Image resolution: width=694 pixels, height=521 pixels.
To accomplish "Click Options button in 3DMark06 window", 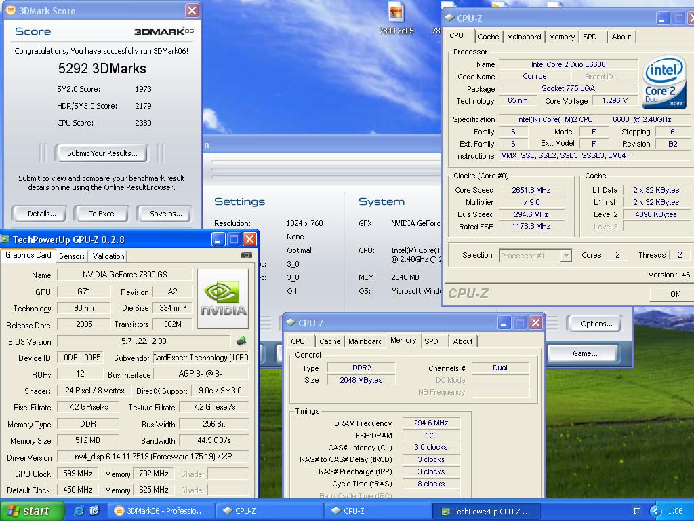I will point(596,324).
